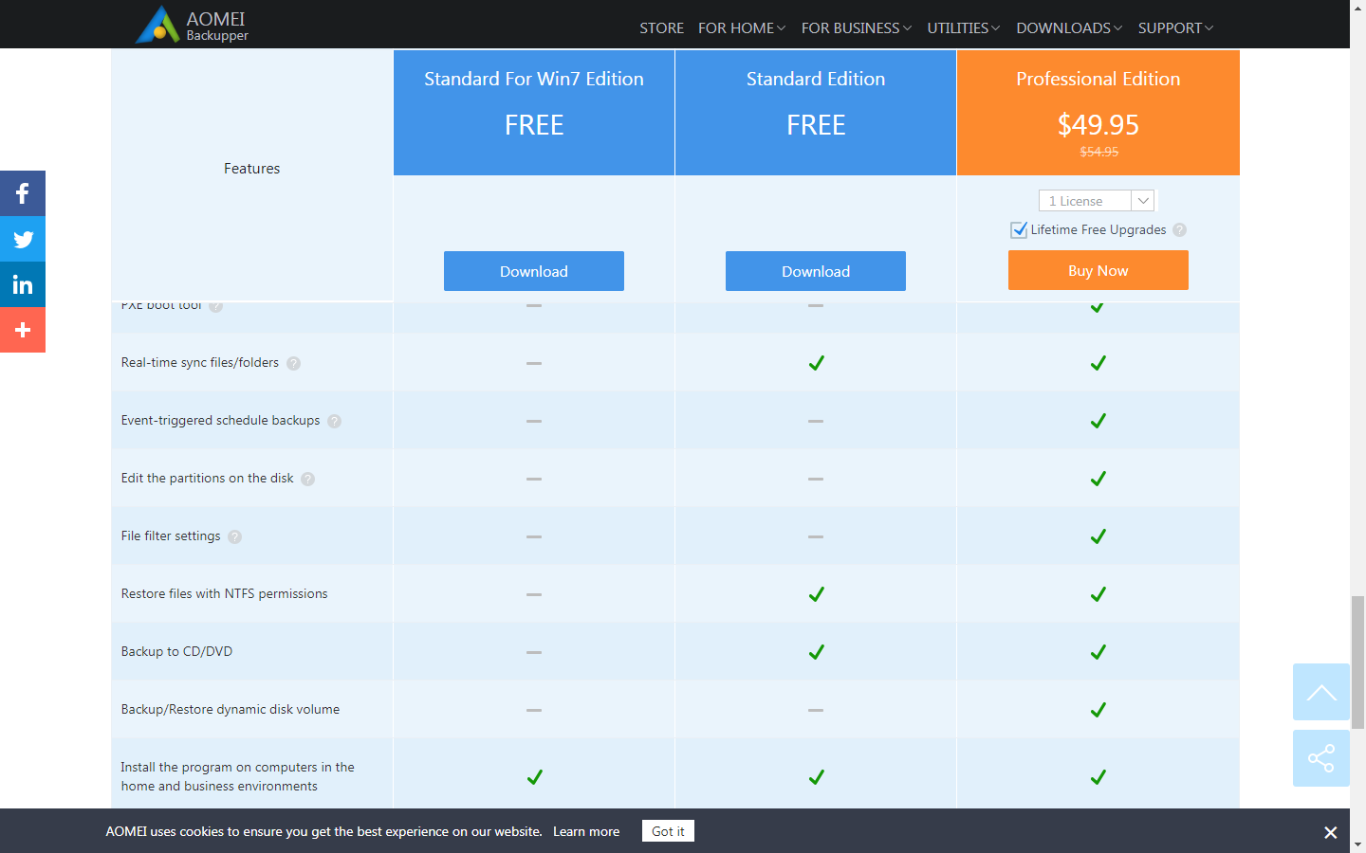Toggle the Lifetime Free Upgrades checkbox
Screen dimensions: 1366x853
click(x=1019, y=229)
